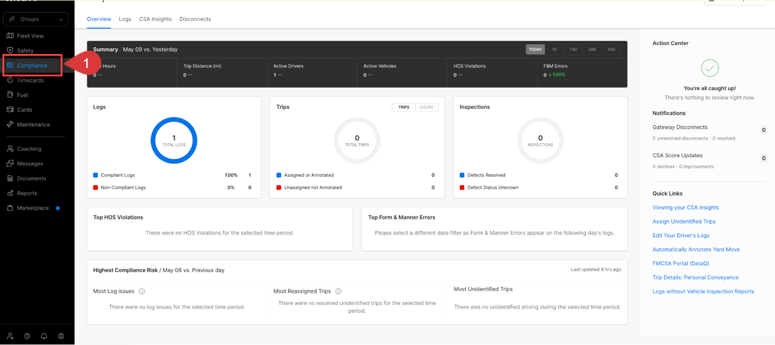775x345 pixels.
Task: Open the Groups dropdown in sidebar
Action: point(36,19)
